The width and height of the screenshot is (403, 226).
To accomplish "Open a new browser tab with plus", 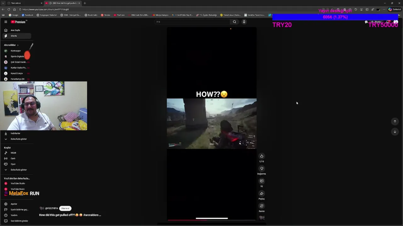I will (85, 3).
